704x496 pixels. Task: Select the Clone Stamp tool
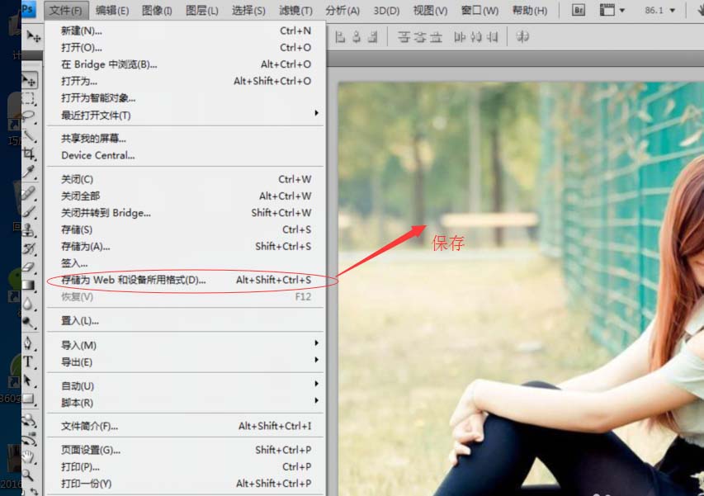pos(29,230)
